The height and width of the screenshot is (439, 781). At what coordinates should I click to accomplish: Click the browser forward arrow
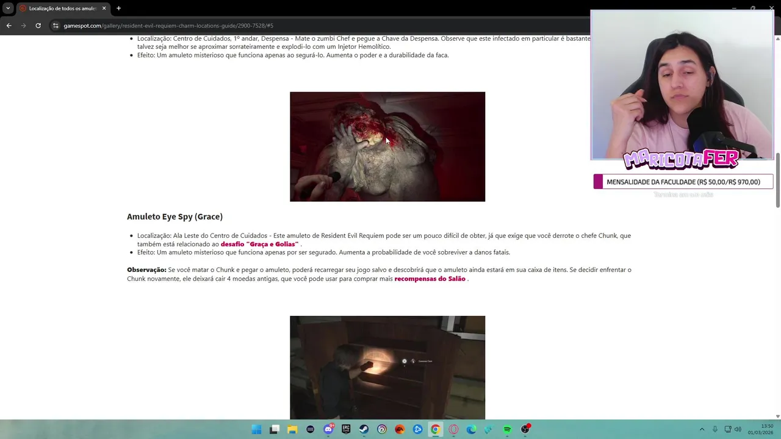coord(23,26)
